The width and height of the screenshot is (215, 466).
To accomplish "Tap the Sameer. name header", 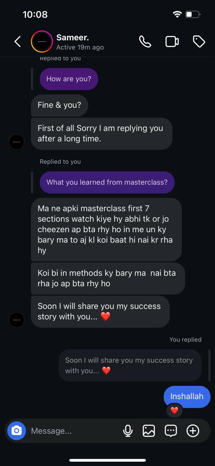I will tap(73, 37).
